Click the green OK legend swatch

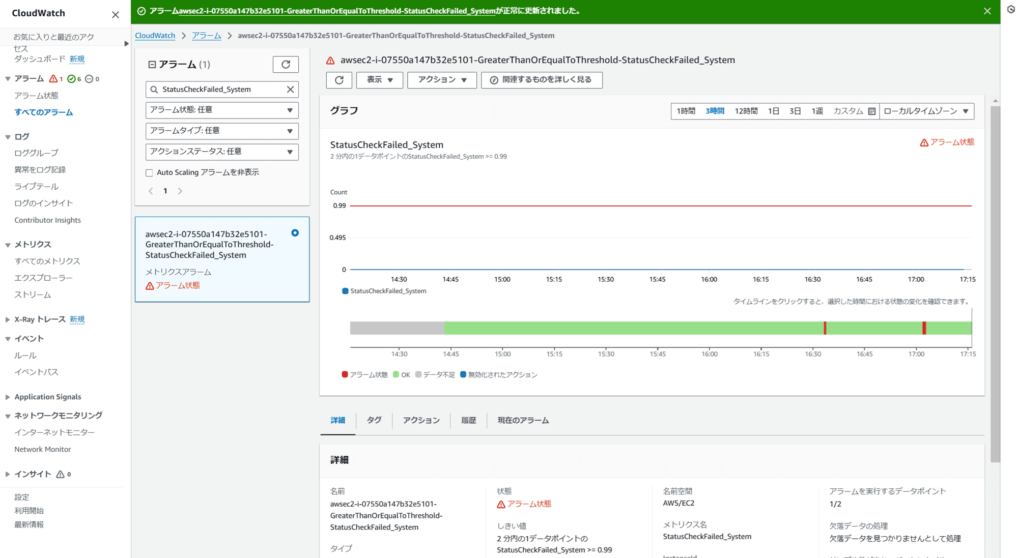point(396,375)
